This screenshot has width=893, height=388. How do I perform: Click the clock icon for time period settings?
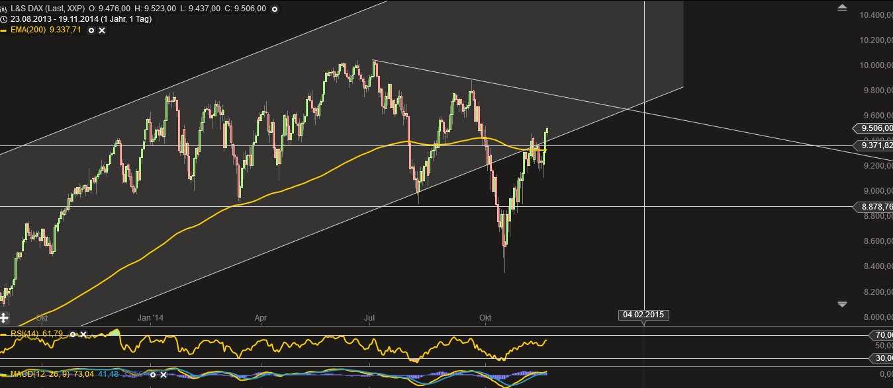[6, 20]
